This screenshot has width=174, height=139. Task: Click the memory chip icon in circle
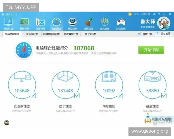109,76
